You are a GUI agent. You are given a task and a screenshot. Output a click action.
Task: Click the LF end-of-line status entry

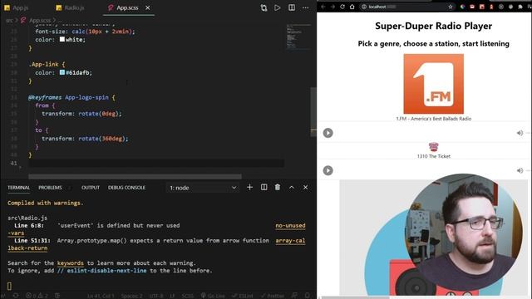[x=173, y=296]
